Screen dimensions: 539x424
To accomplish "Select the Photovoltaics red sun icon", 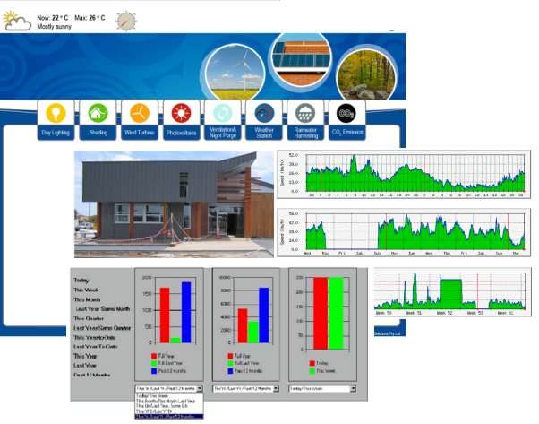I will [x=181, y=113].
